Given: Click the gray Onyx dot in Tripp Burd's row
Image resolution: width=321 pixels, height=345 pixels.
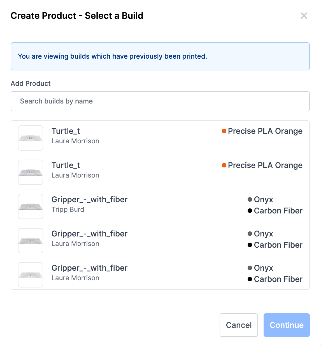Looking at the screenshot, I should pos(250,199).
